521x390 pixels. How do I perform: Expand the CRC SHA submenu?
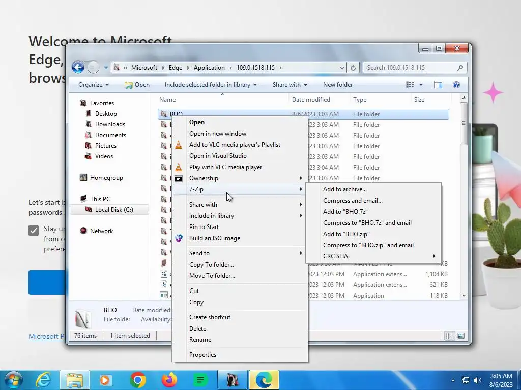(373, 256)
